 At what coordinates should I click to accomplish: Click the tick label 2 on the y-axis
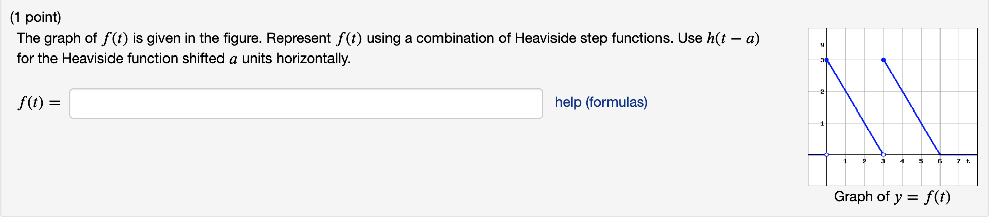click(822, 91)
